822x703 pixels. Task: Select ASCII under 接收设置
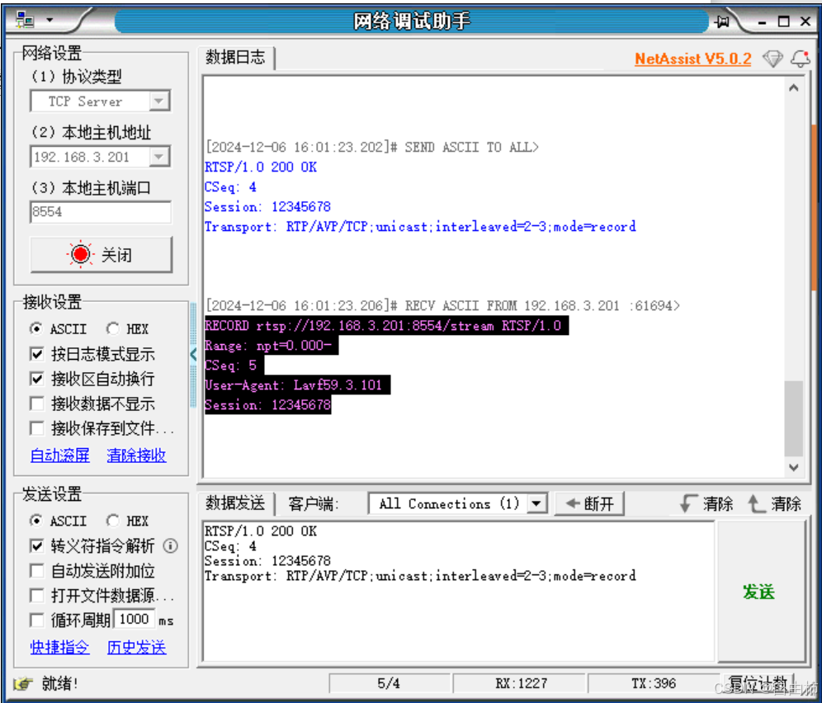tap(36, 328)
